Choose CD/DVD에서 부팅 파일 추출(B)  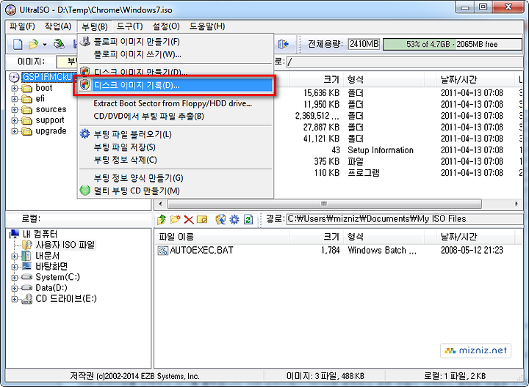(176, 117)
